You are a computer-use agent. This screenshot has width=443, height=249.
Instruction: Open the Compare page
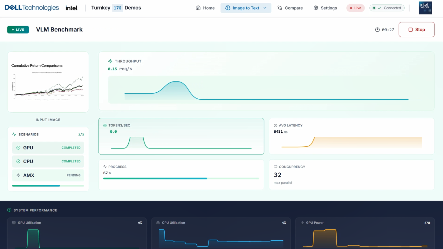pyautogui.click(x=290, y=8)
